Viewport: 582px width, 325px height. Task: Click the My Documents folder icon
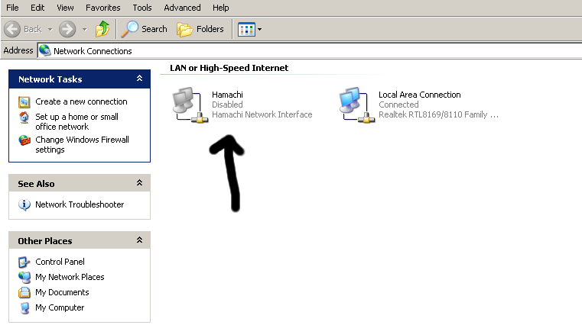(24, 292)
